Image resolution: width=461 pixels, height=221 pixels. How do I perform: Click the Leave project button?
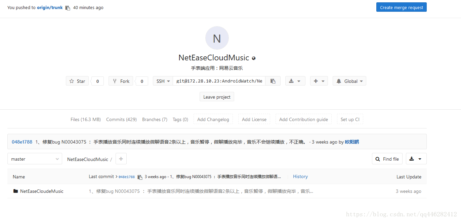click(x=217, y=97)
